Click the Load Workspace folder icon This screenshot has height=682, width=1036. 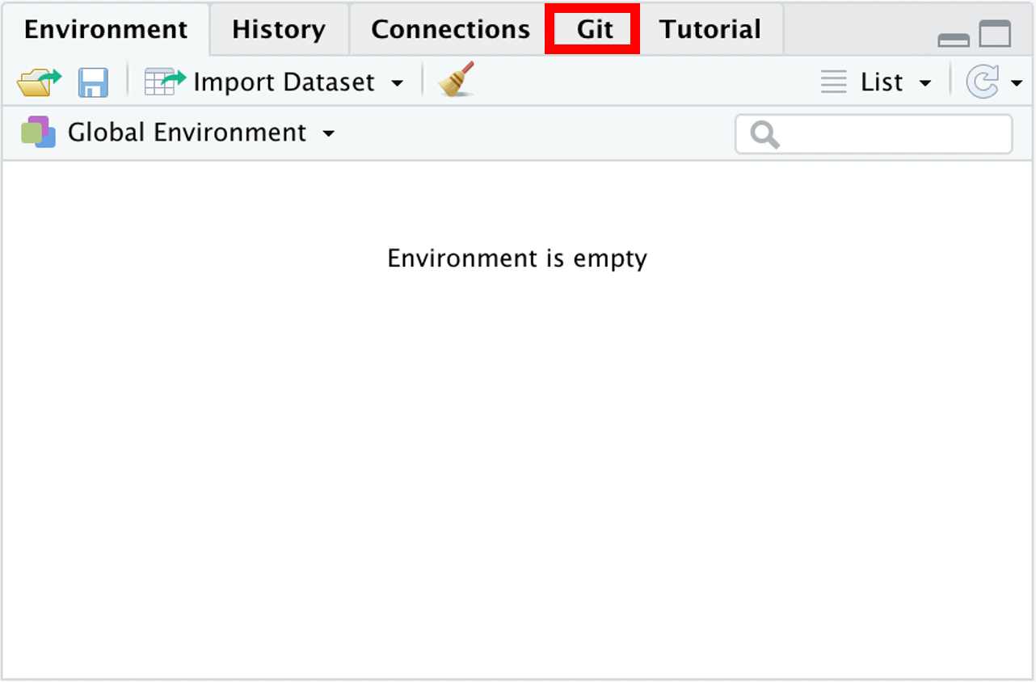pyautogui.click(x=38, y=82)
